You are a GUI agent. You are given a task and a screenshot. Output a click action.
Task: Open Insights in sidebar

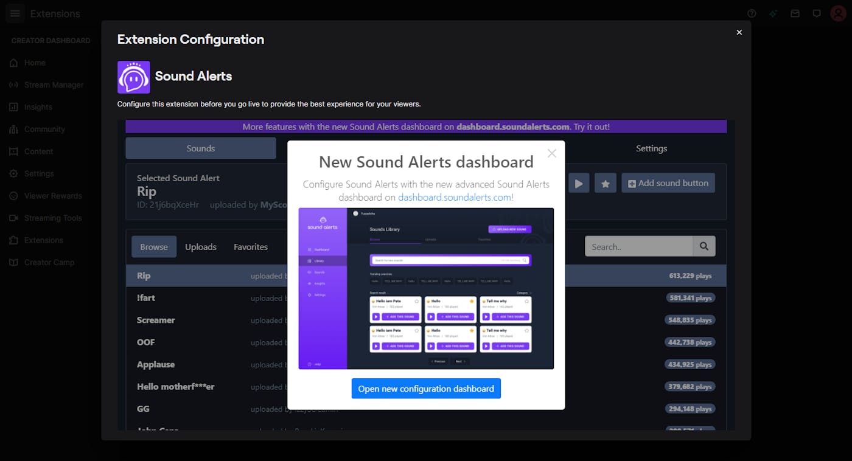tap(38, 107)
